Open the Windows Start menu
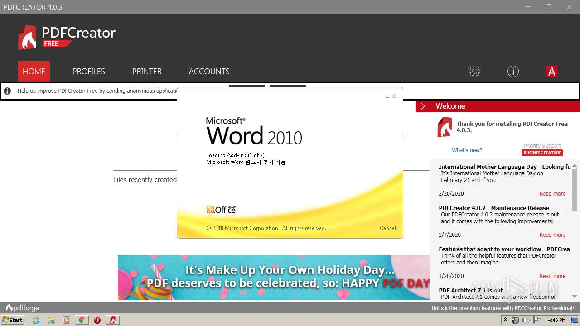Viewport: 580px width, 326px height. [12, 320]
